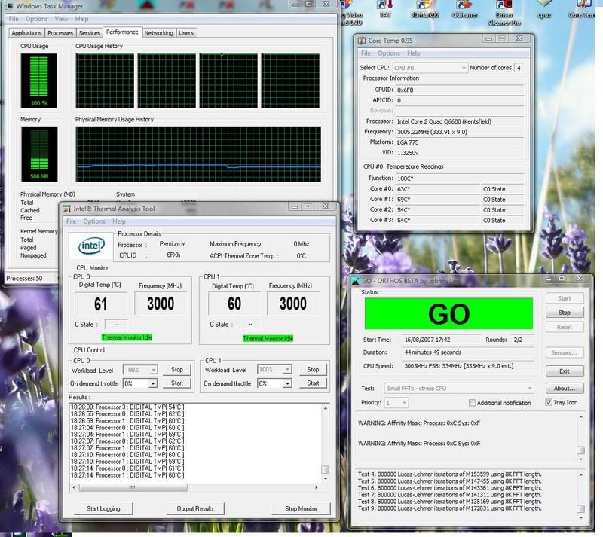Image resolution: width=603 pixels, height=537 pixels.
Task: Select the Networking tab
Action: click(x=159, y=33)
